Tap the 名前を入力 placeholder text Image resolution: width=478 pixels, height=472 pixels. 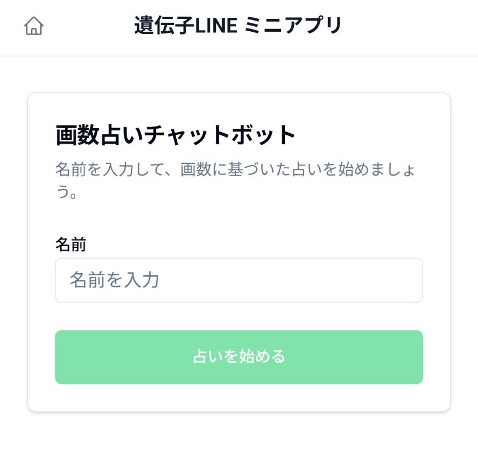tap(115, 280)
